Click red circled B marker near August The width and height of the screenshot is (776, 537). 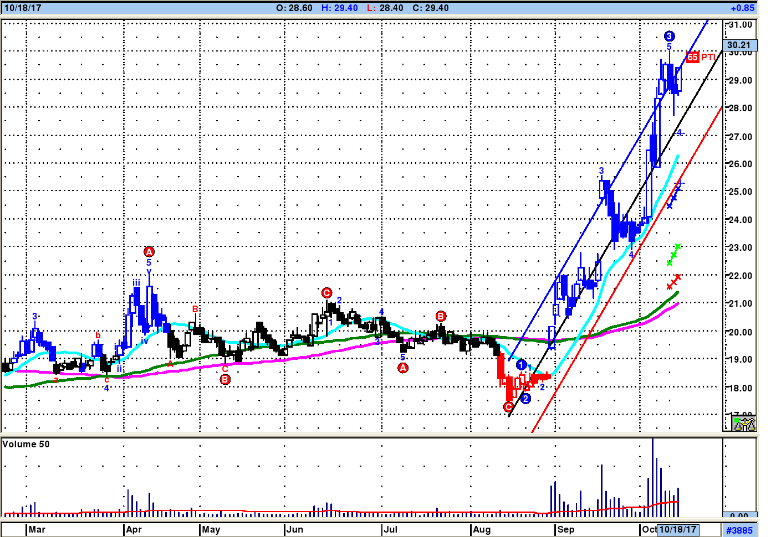pyautogui.click(x=441, y=316)
